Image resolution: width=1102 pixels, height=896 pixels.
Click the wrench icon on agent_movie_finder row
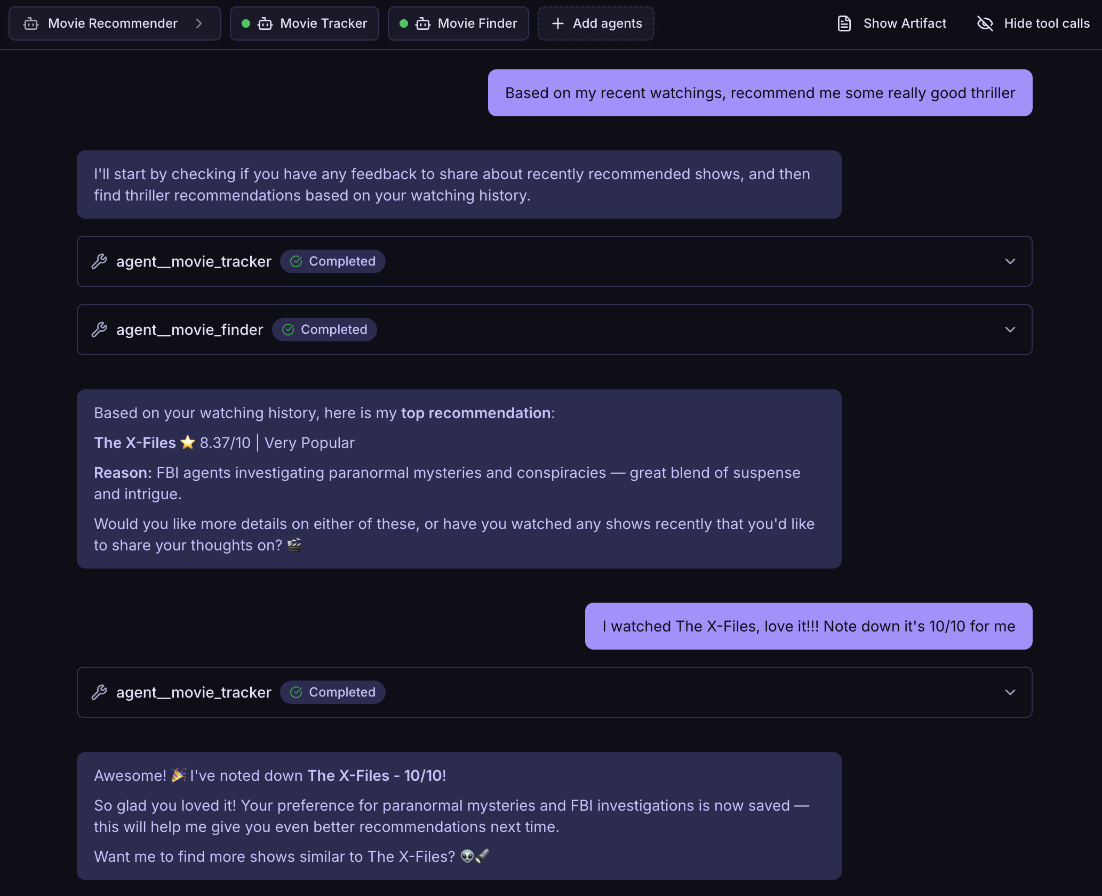coord(99,330)
